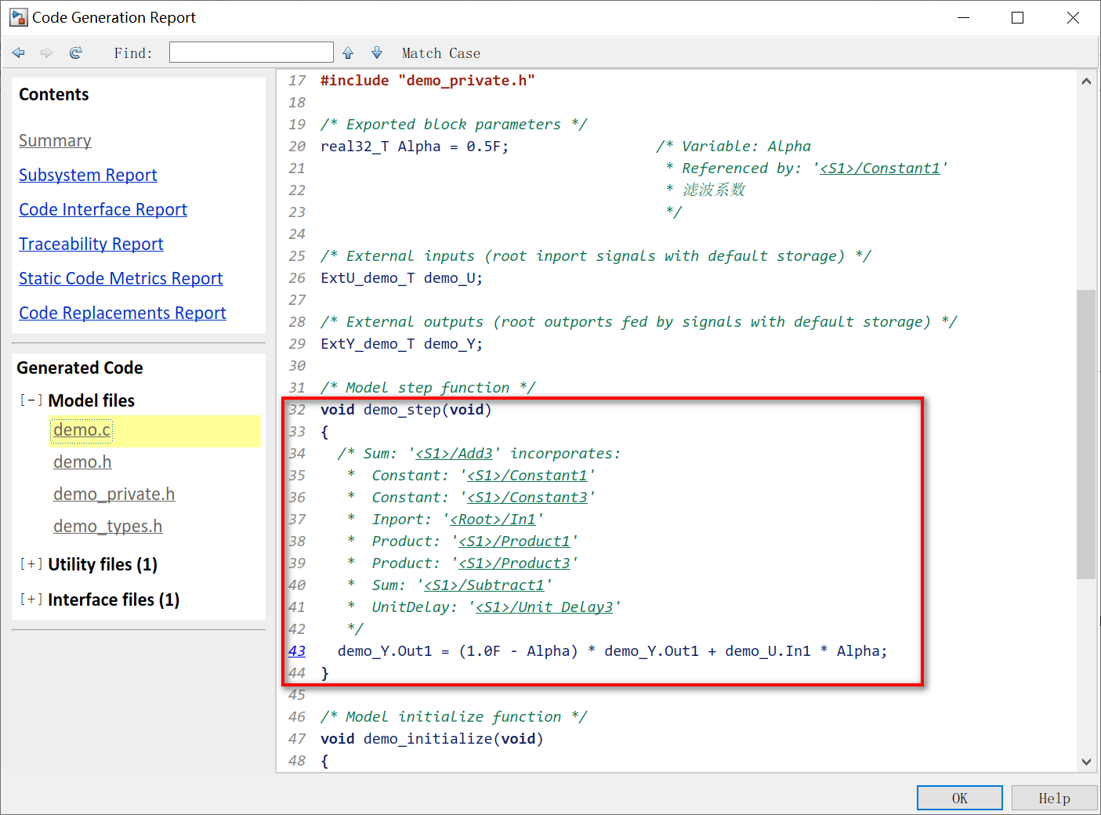This screenshot has height=815, width=1101.
Task: Go forward with the right arrow icon
Action: pyautogui.click(x=47, y=53)
